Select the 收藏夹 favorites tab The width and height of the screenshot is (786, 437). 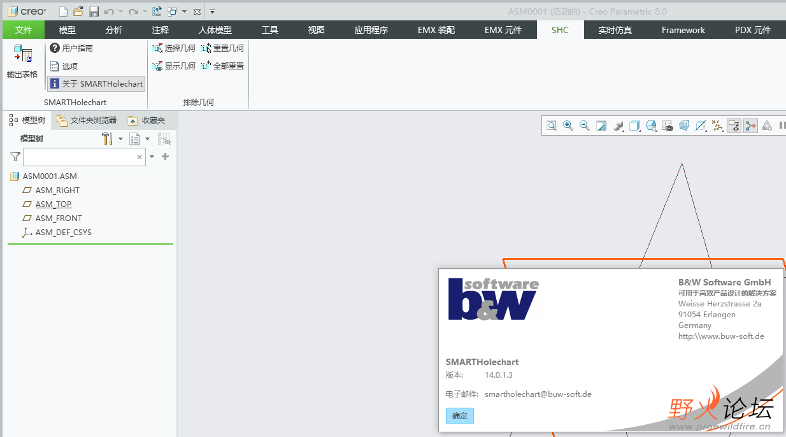[146, 120]
